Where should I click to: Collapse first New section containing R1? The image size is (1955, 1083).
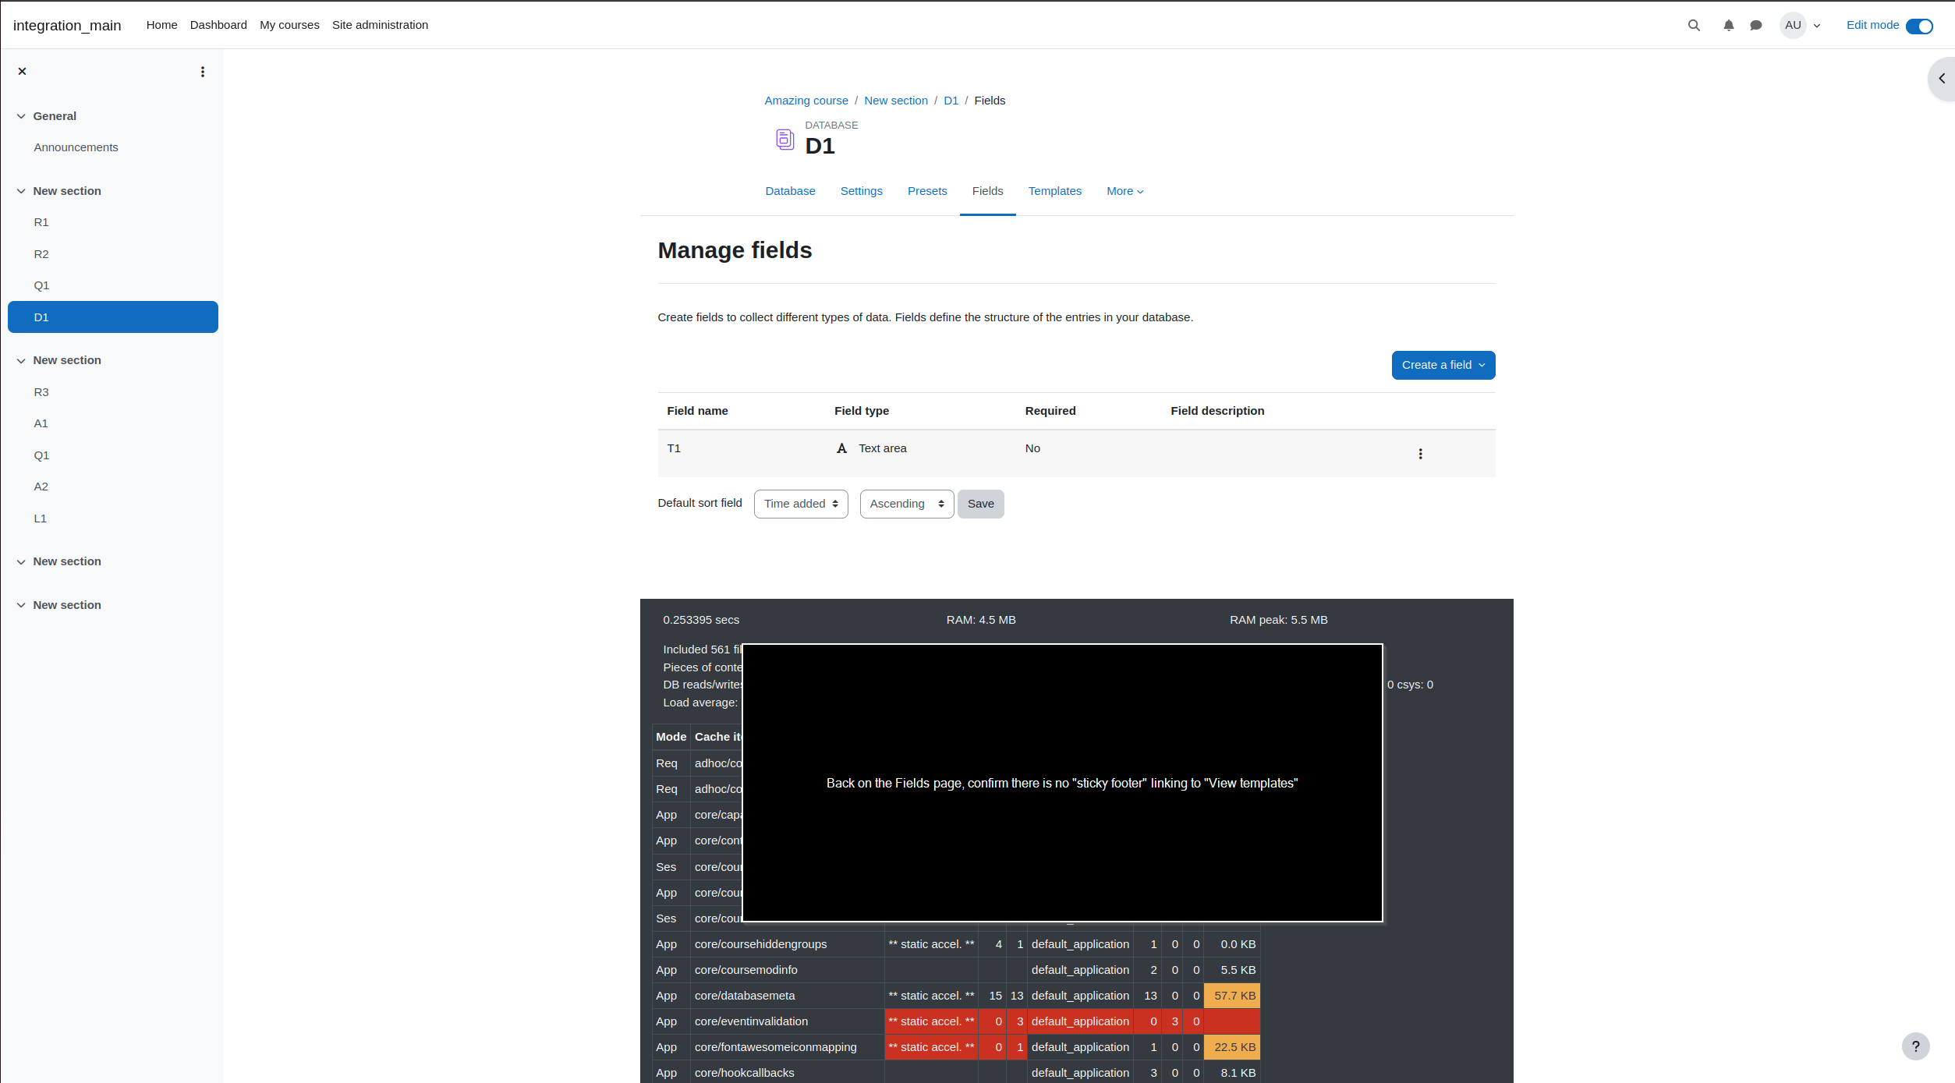tap(21, 191)
